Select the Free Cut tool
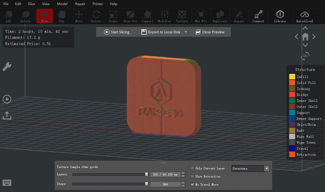The image size is (325, 192). [130, 16]
